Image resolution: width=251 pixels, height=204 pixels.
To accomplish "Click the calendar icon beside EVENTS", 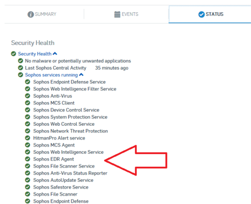I will (x=117, y=14).
